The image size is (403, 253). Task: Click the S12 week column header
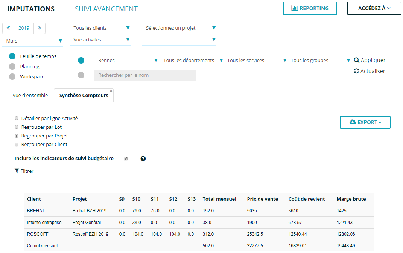pos(173,199)
